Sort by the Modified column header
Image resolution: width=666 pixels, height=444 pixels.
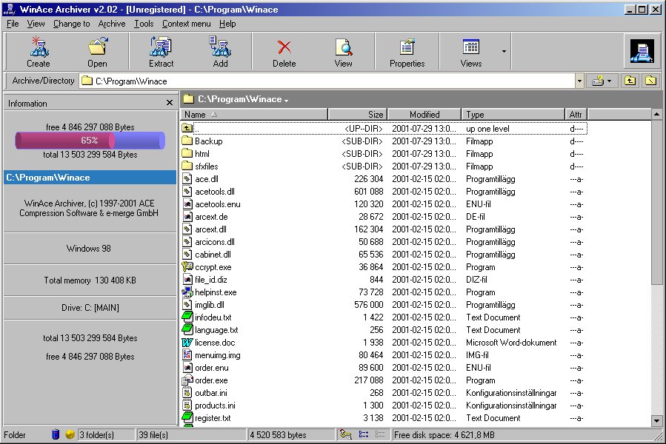[424, 114]
